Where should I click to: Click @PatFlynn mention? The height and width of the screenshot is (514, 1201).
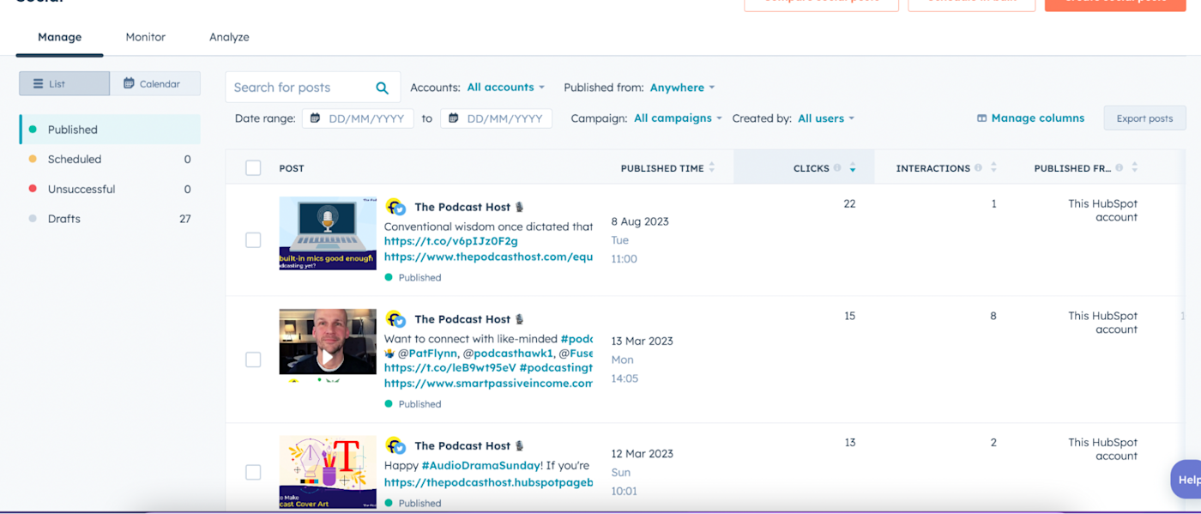click(x=428, y=353)
